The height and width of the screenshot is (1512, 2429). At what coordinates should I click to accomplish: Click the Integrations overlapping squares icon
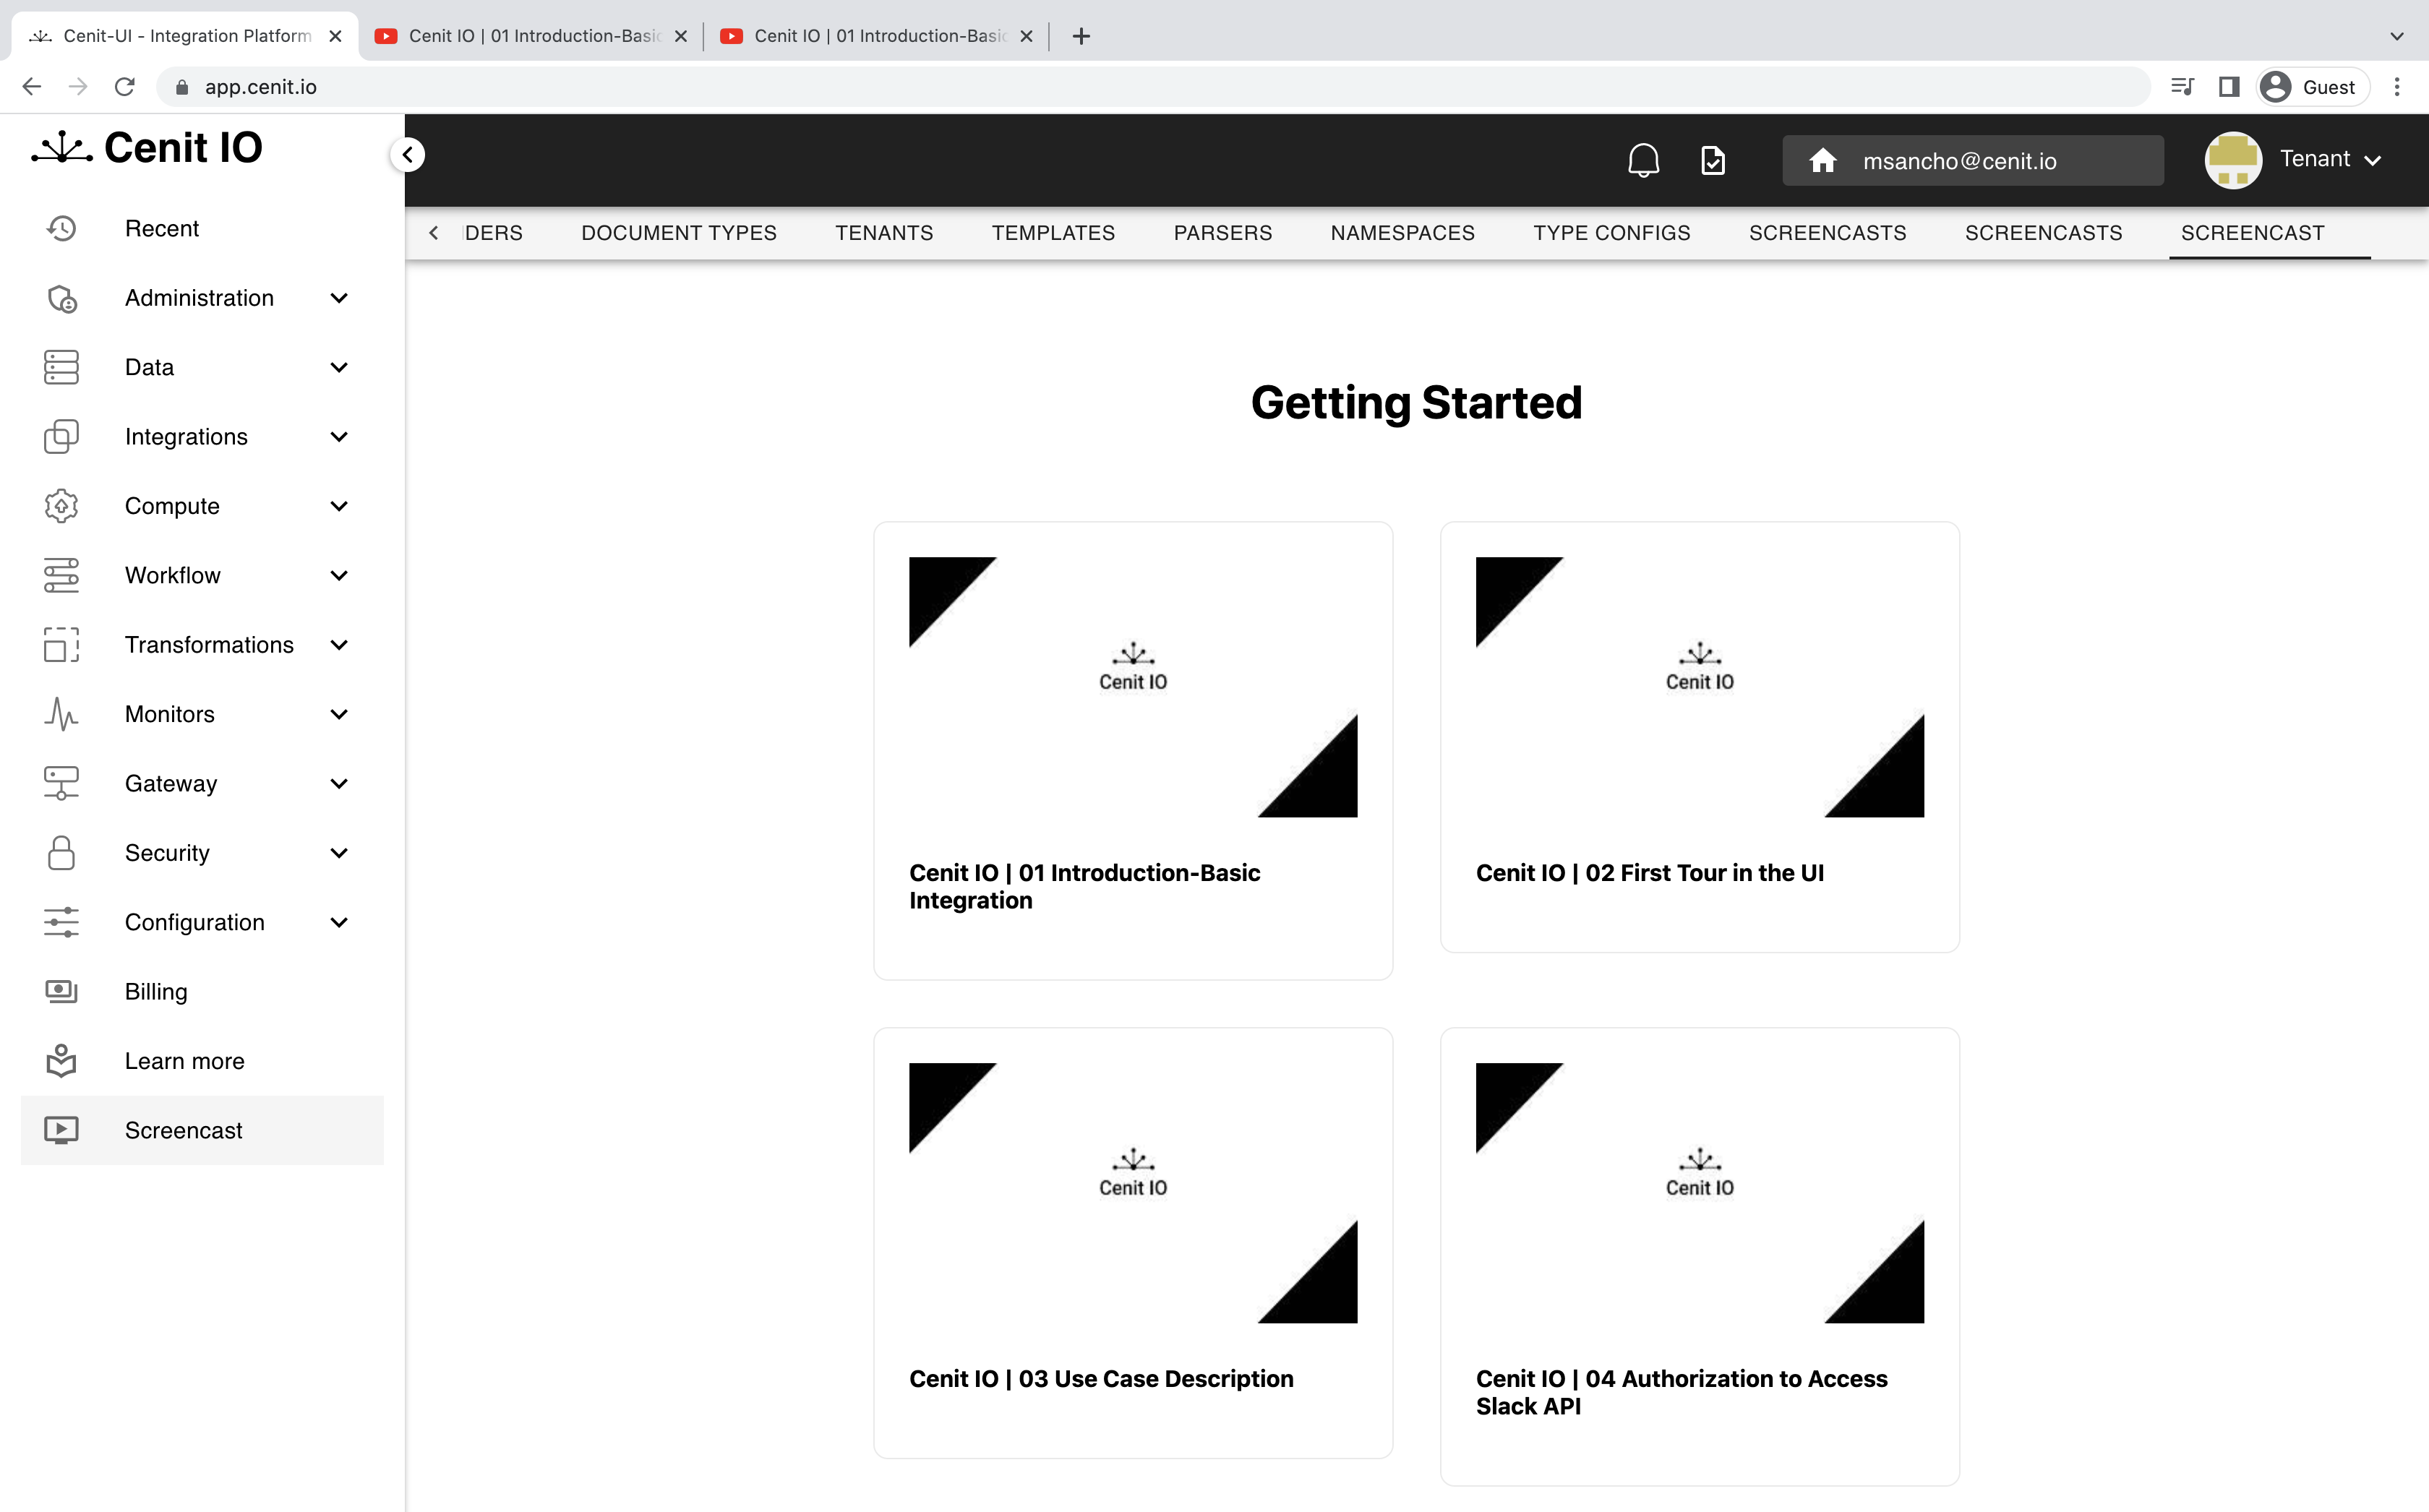coord(61,437)
